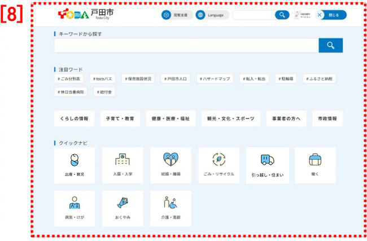Open the 入園・入学 school icon
The image size is (367, 241).
click(x=123, y=165)
